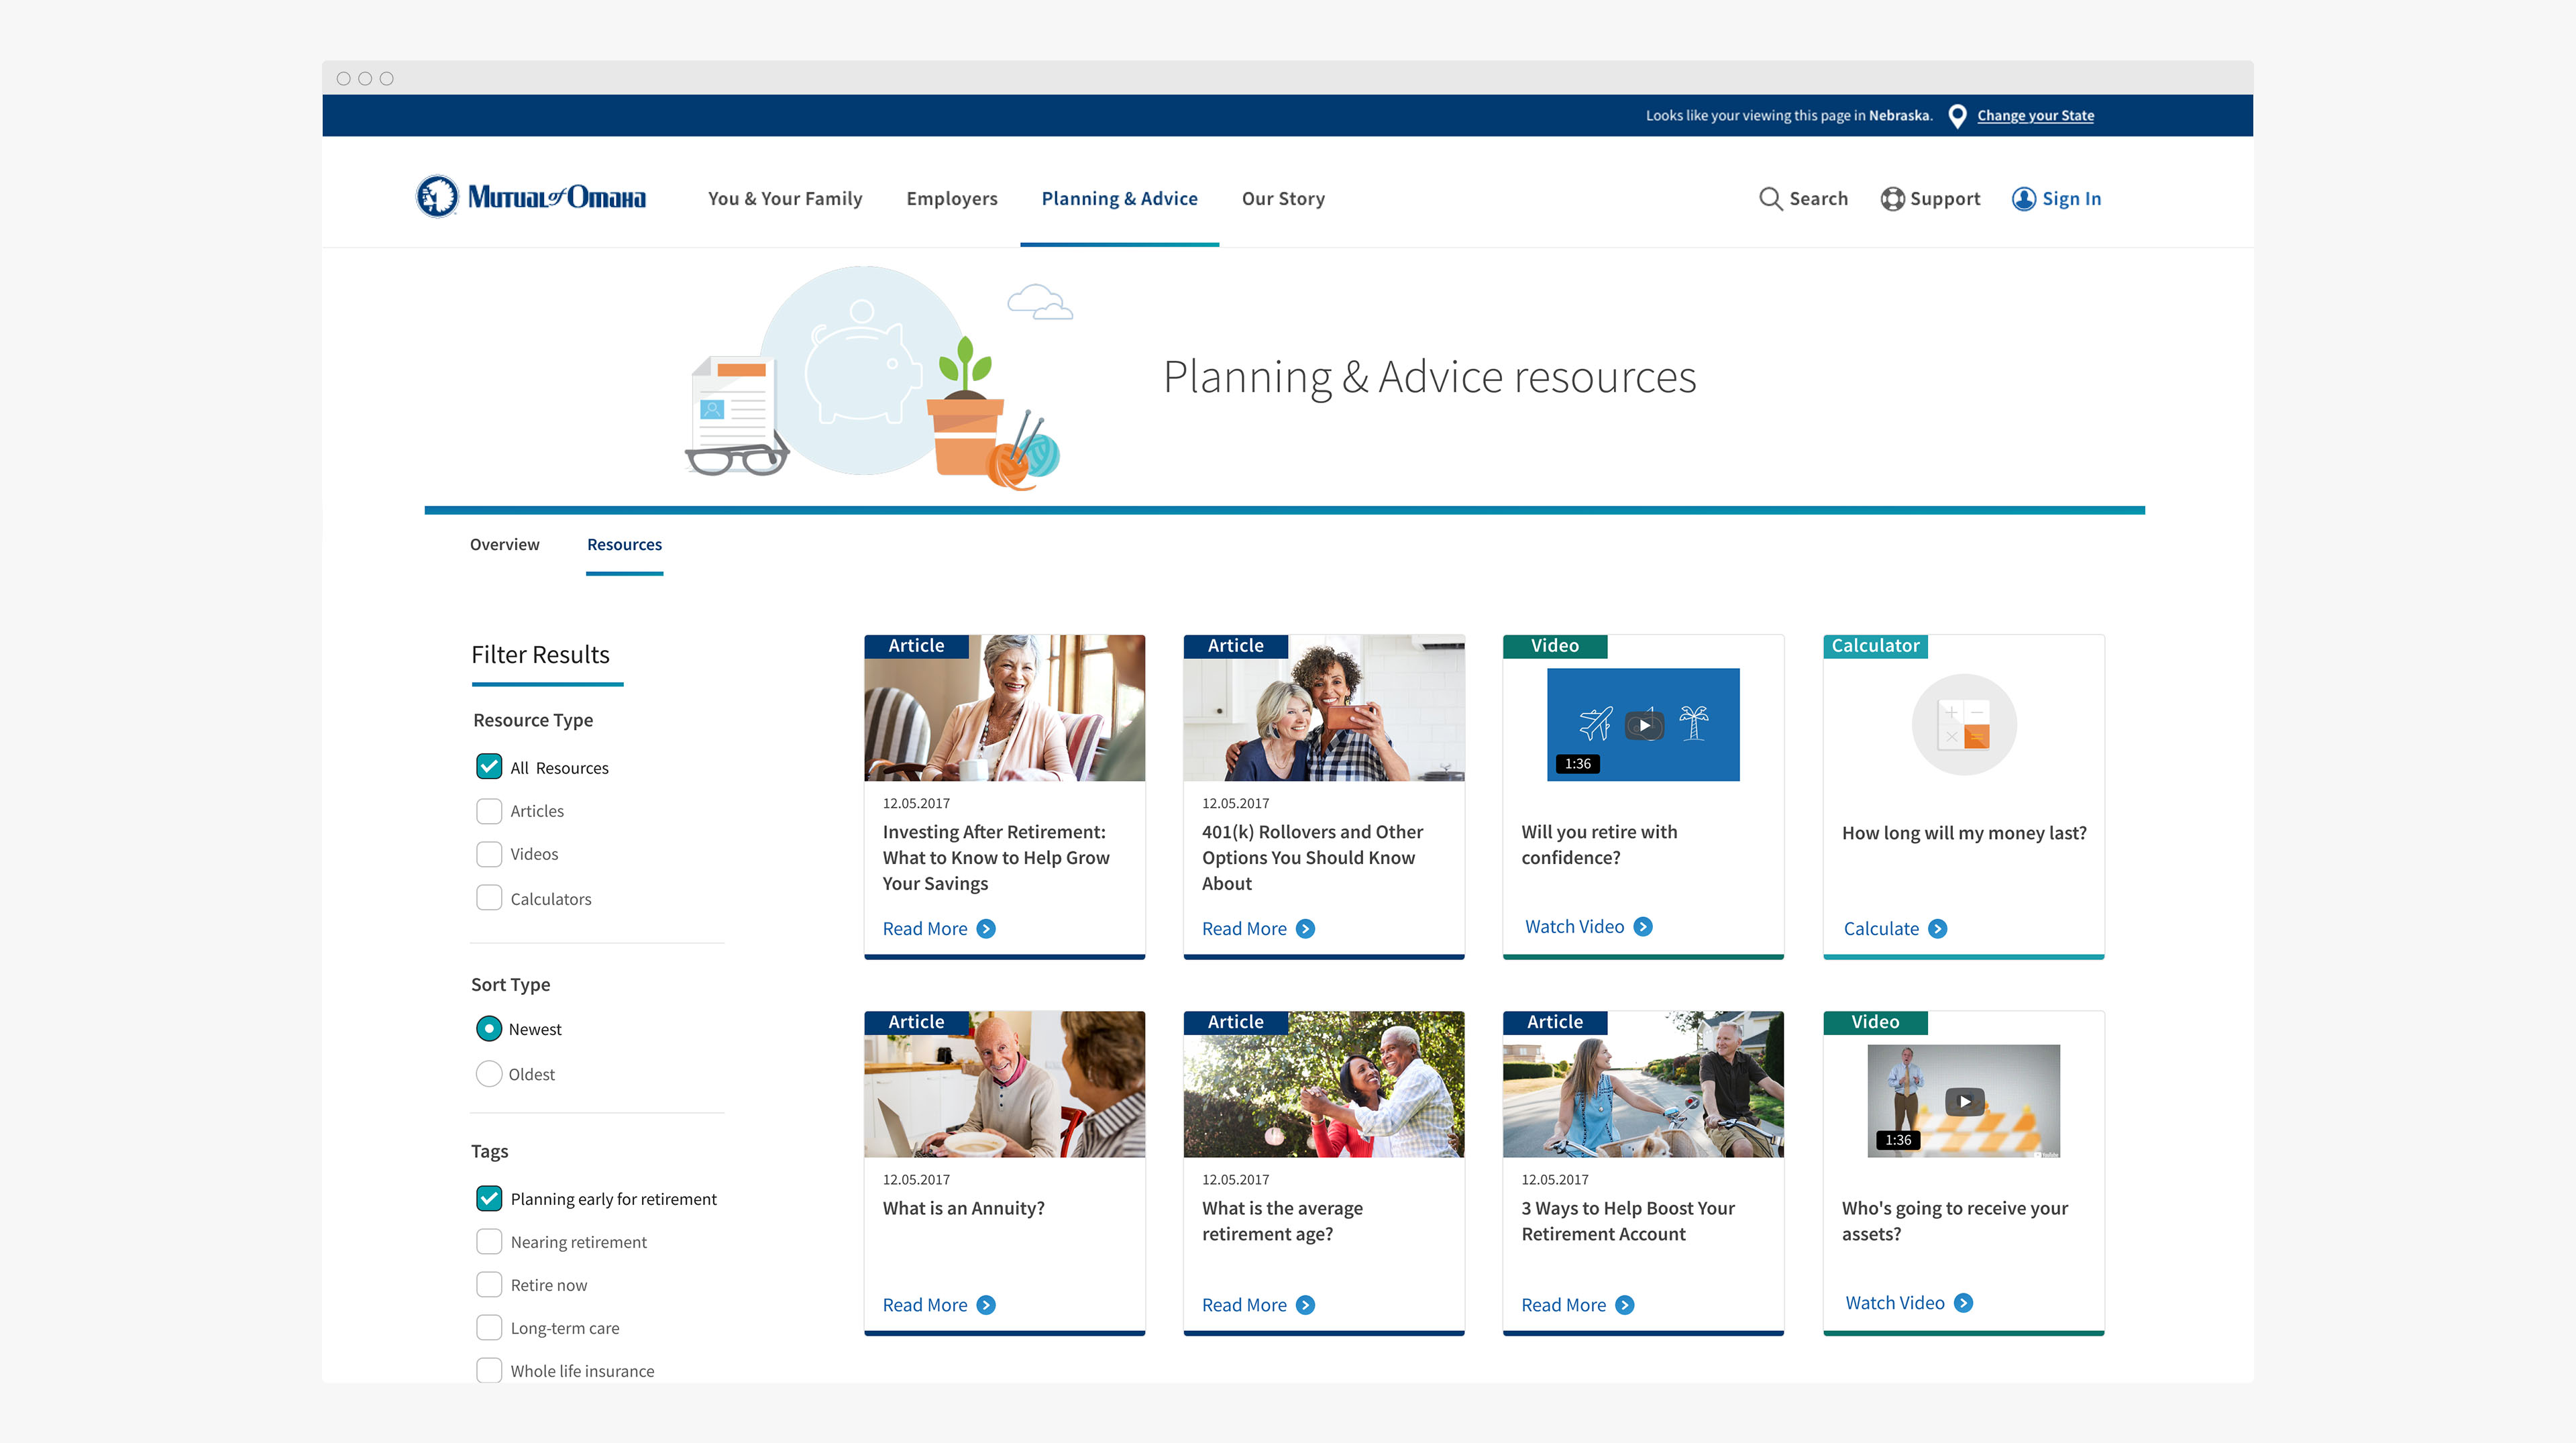Select the Oldest sort option
Viewport: 2576px width, 1443px height.
click(489, 1074)
